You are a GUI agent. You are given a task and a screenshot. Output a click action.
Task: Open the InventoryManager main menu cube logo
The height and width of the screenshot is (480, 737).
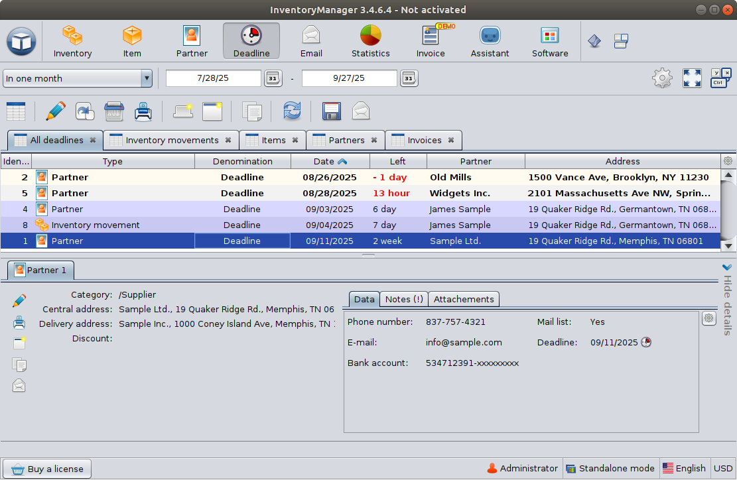point(21,41)
